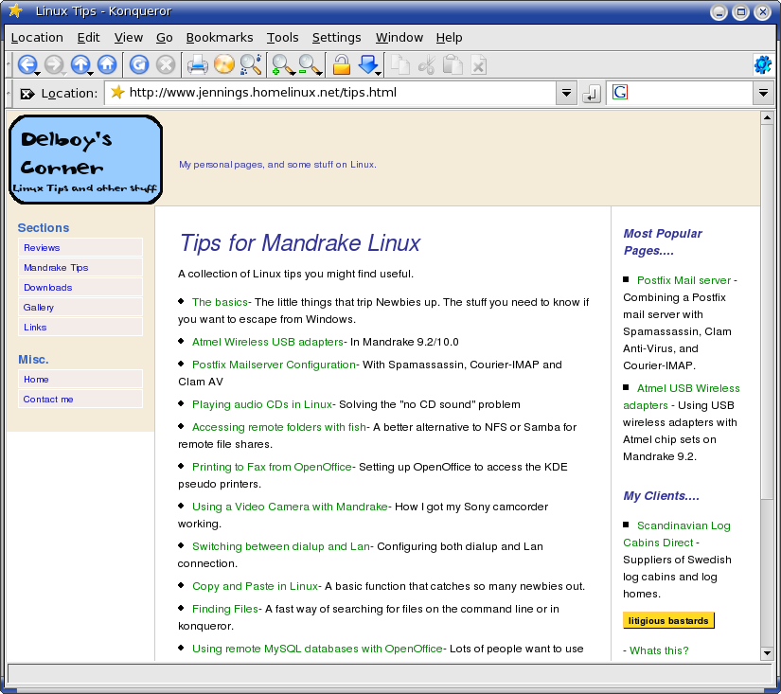Print the page with the printer icon
Viewport: 781px width, 694px height.
pos(197,64)
